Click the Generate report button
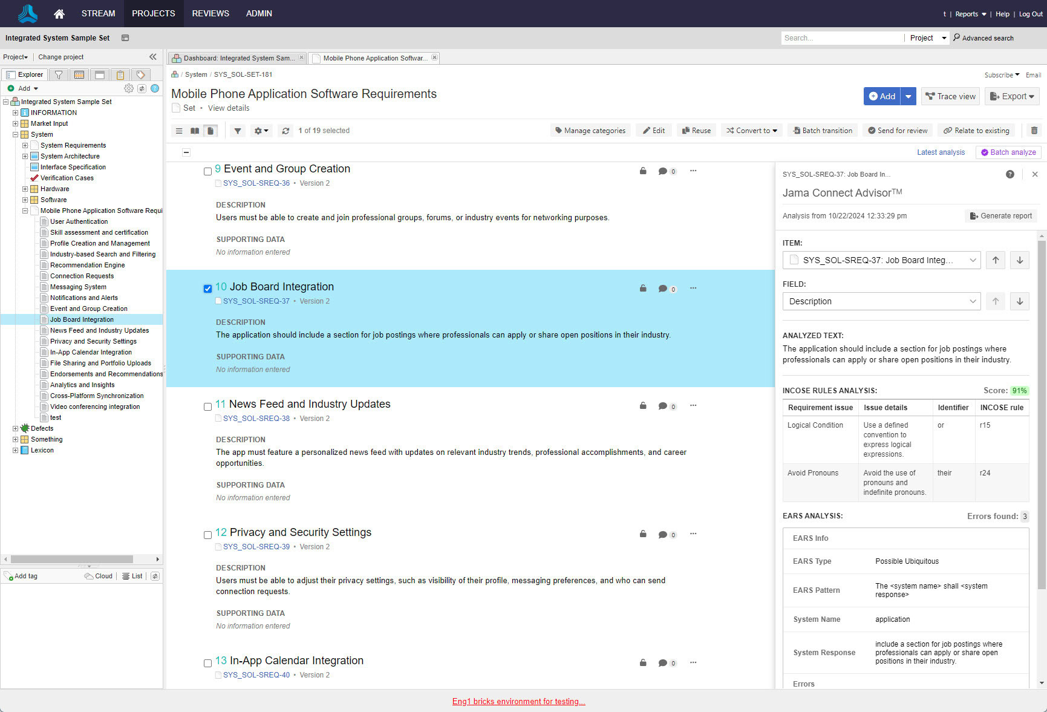Screen dimensions: 1047x712 1000,215
